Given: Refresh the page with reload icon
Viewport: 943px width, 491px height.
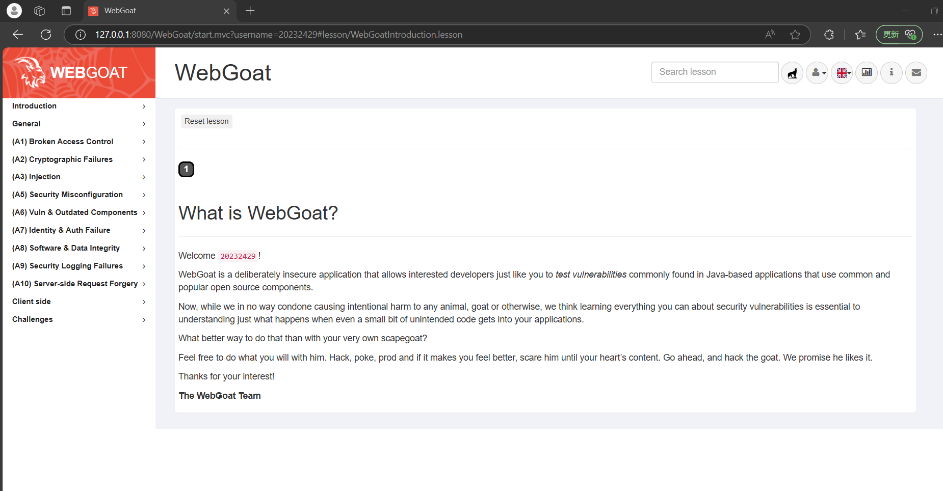Looking at the screenshot, I should click(46, 35).
